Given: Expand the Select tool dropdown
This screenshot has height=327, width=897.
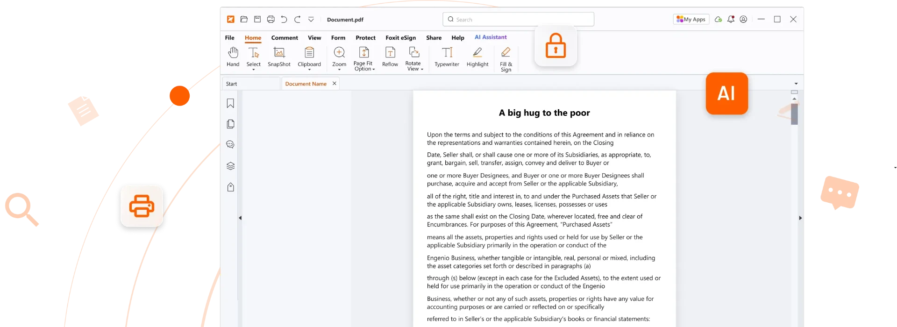Looking at the screenshot, I should click(x=254, y=70).
